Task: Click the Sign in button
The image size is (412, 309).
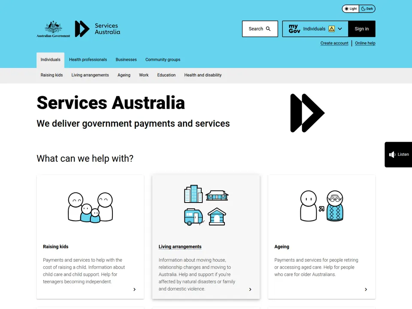Action: tap(361, 29)
